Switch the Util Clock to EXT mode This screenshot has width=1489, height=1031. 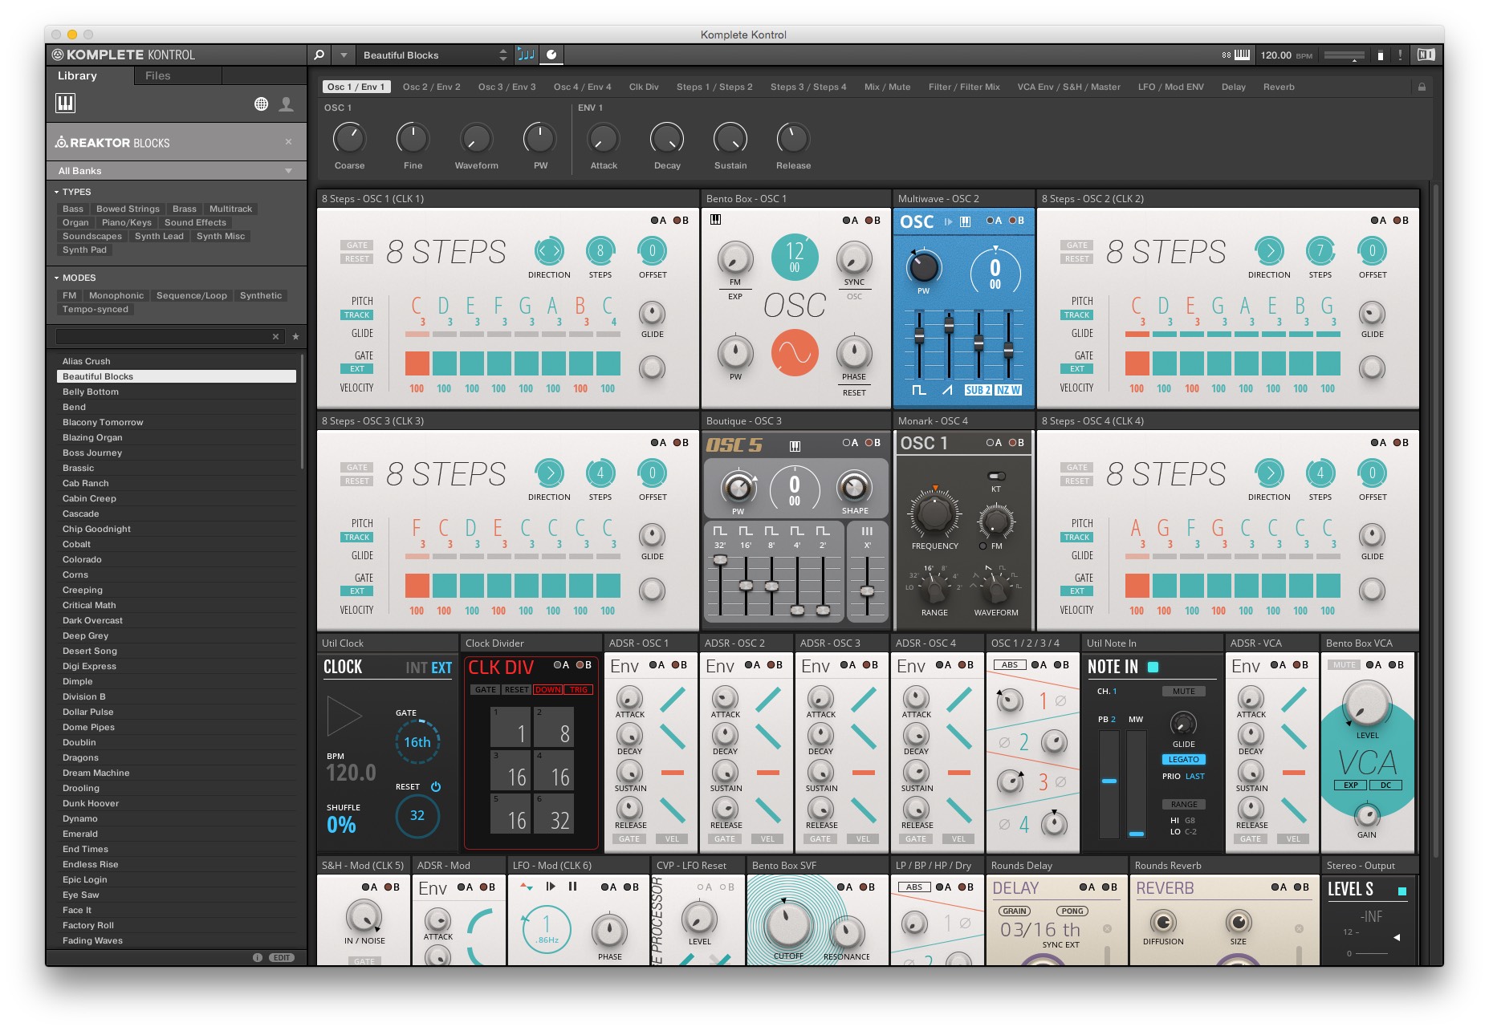[x=444, y=667]
